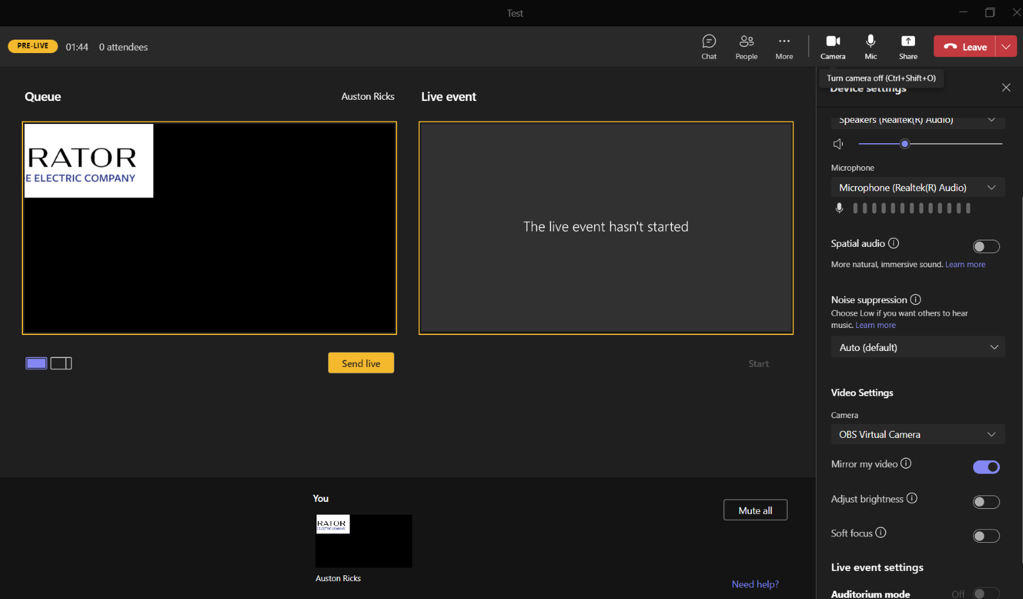Open the Leave options arrow
Viewport: 1023px width, 599px height.
(x=1006, y=47)
